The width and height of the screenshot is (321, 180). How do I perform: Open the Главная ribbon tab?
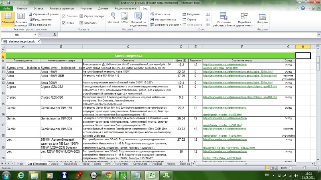(22, 8)
